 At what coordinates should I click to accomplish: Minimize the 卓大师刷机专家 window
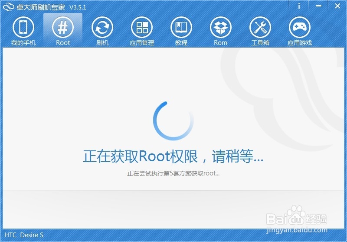pyautogui.click(x=319, y=6)
